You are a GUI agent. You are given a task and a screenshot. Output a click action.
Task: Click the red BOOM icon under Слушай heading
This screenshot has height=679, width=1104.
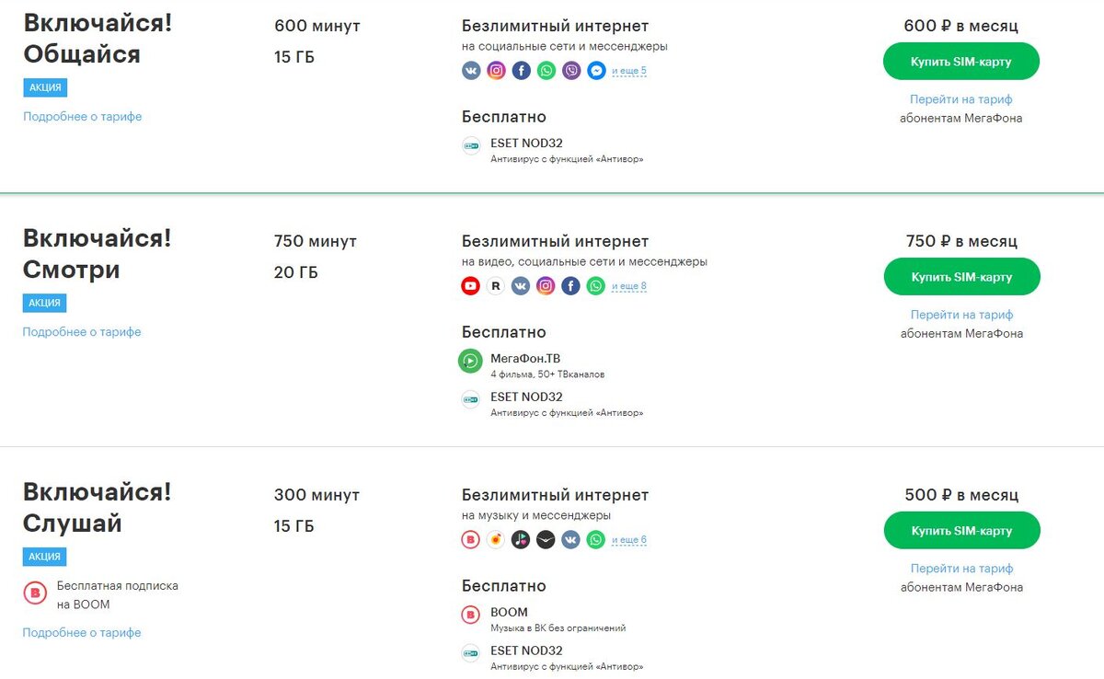click(x=35, y=593)
